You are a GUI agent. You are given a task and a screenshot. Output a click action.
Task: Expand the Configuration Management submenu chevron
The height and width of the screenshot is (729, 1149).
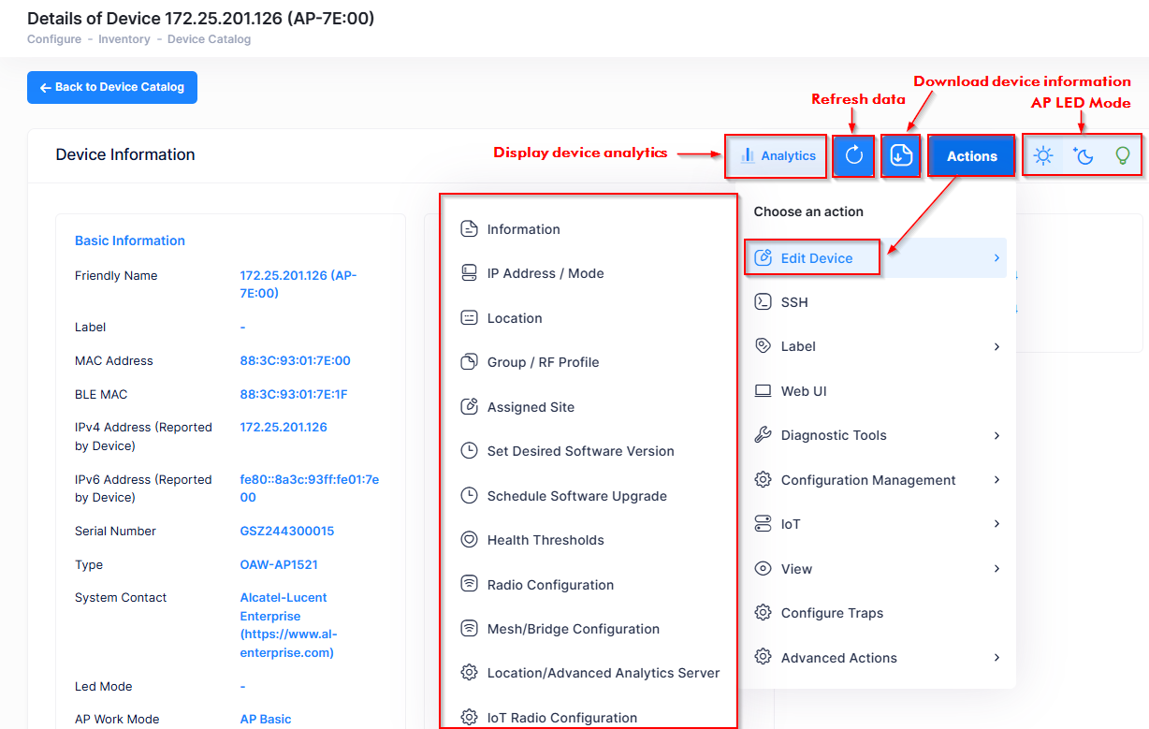click(x=996, y=480)
